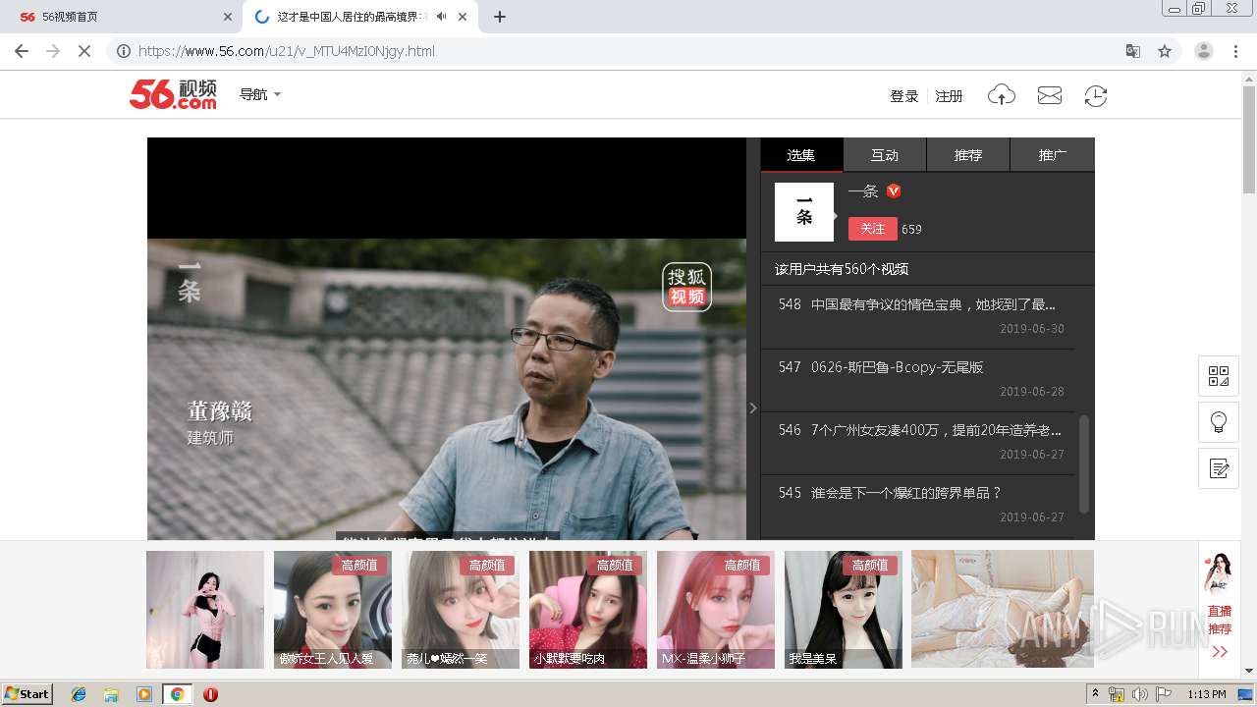The width and height of the screenshot is (1257, 707).
Task: Open the Chrome three-dot menu
Action: [1236, 51]
